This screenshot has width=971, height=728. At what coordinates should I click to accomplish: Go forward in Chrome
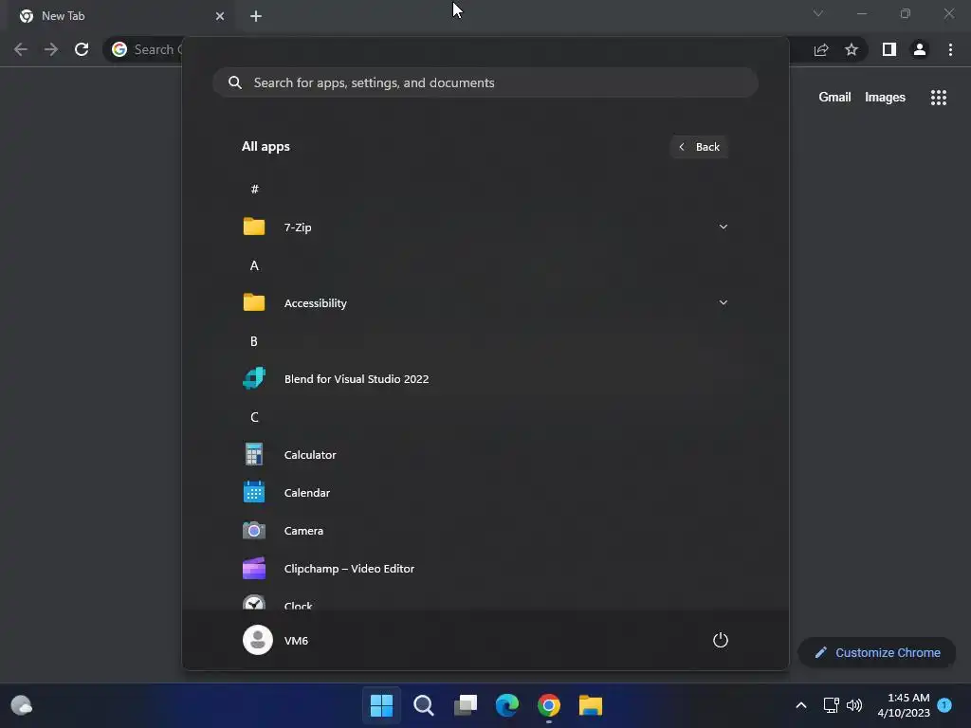tap(51, 49)
